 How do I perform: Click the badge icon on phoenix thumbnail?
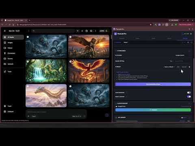[70, 62]
